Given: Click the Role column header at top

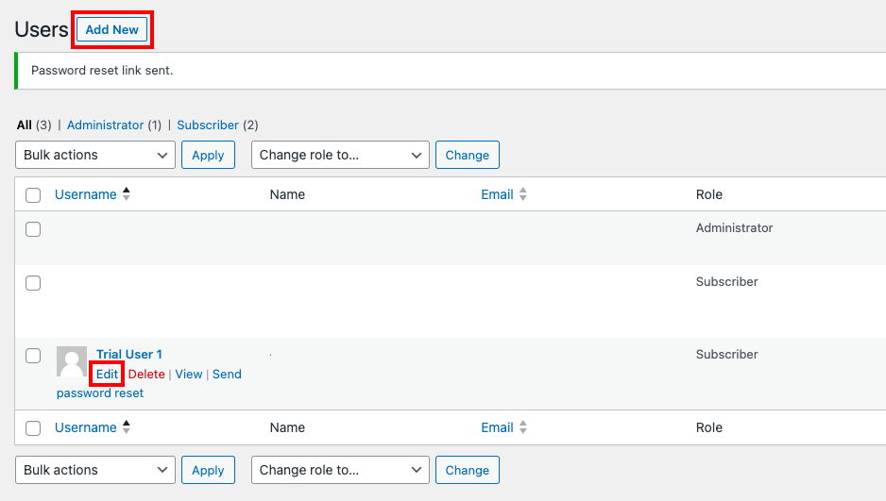Looking at the screenshot, I should [709, 194].
